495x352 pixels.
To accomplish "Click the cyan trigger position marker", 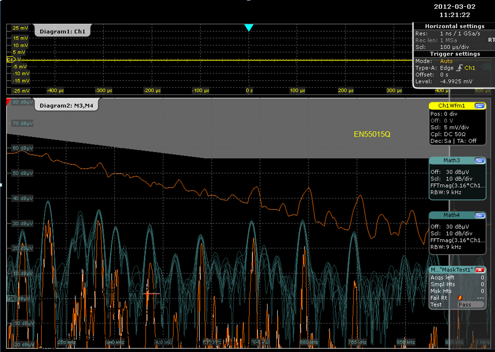I will point(249,28).
